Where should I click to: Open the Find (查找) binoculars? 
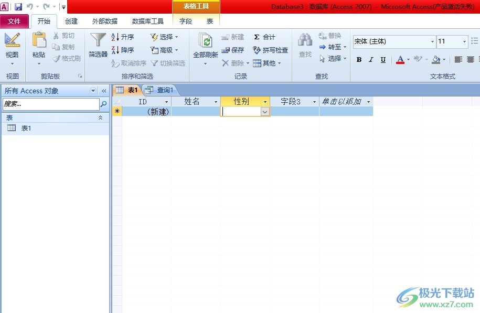[305, 45]
